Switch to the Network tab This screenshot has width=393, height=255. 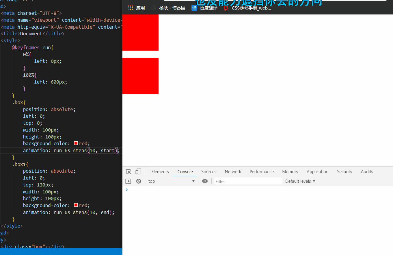[233, 171]
